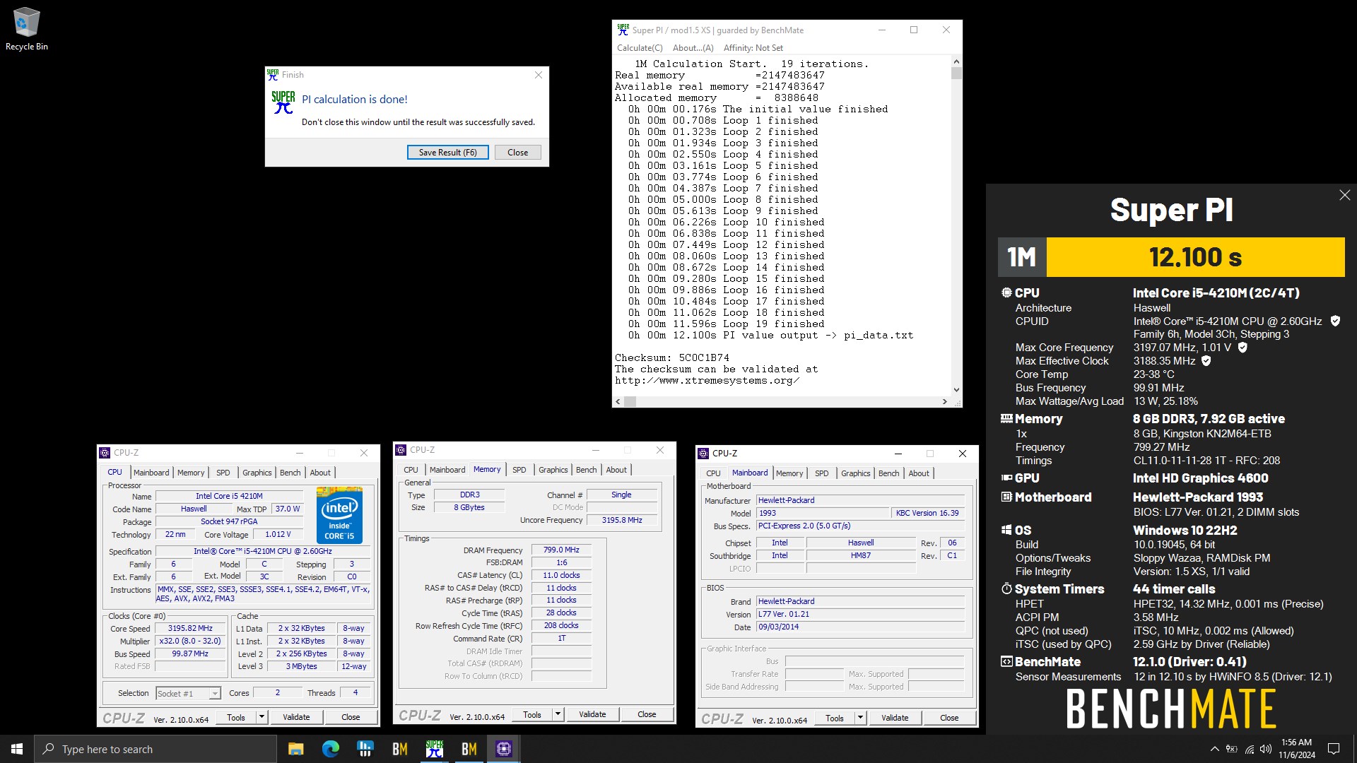Screen dimensions: 1357x763
Task: Click the Windows Start button
Action: [17, 749]
